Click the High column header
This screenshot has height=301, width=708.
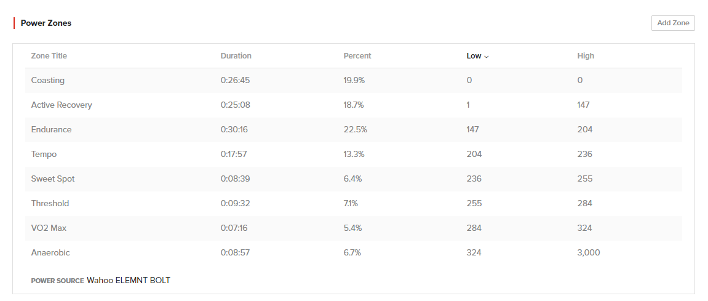(x=586, y=56)
